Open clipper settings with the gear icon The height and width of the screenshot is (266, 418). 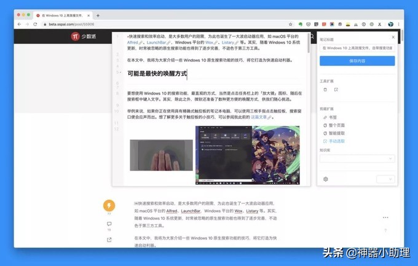326,179
